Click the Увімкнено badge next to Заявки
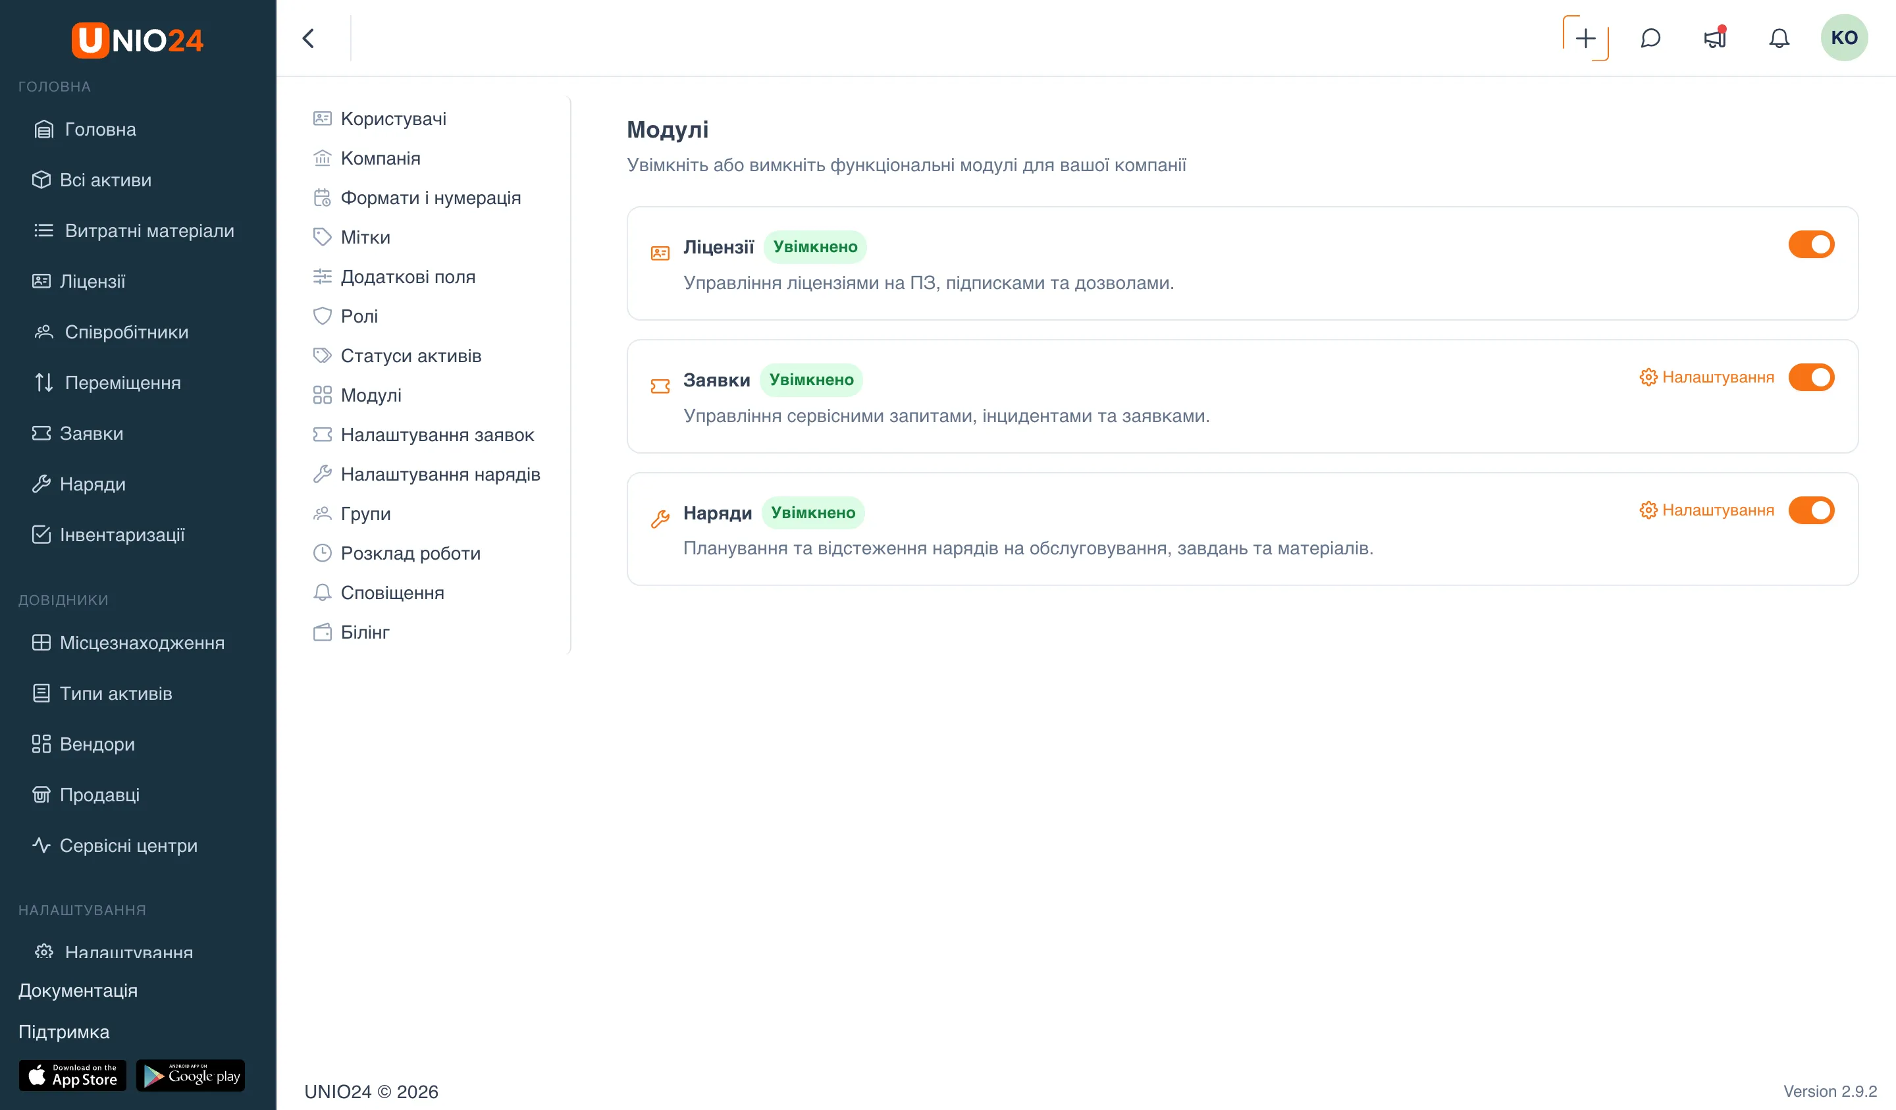Viewport: 1896px width, 1110px height. tap(811, 379)
